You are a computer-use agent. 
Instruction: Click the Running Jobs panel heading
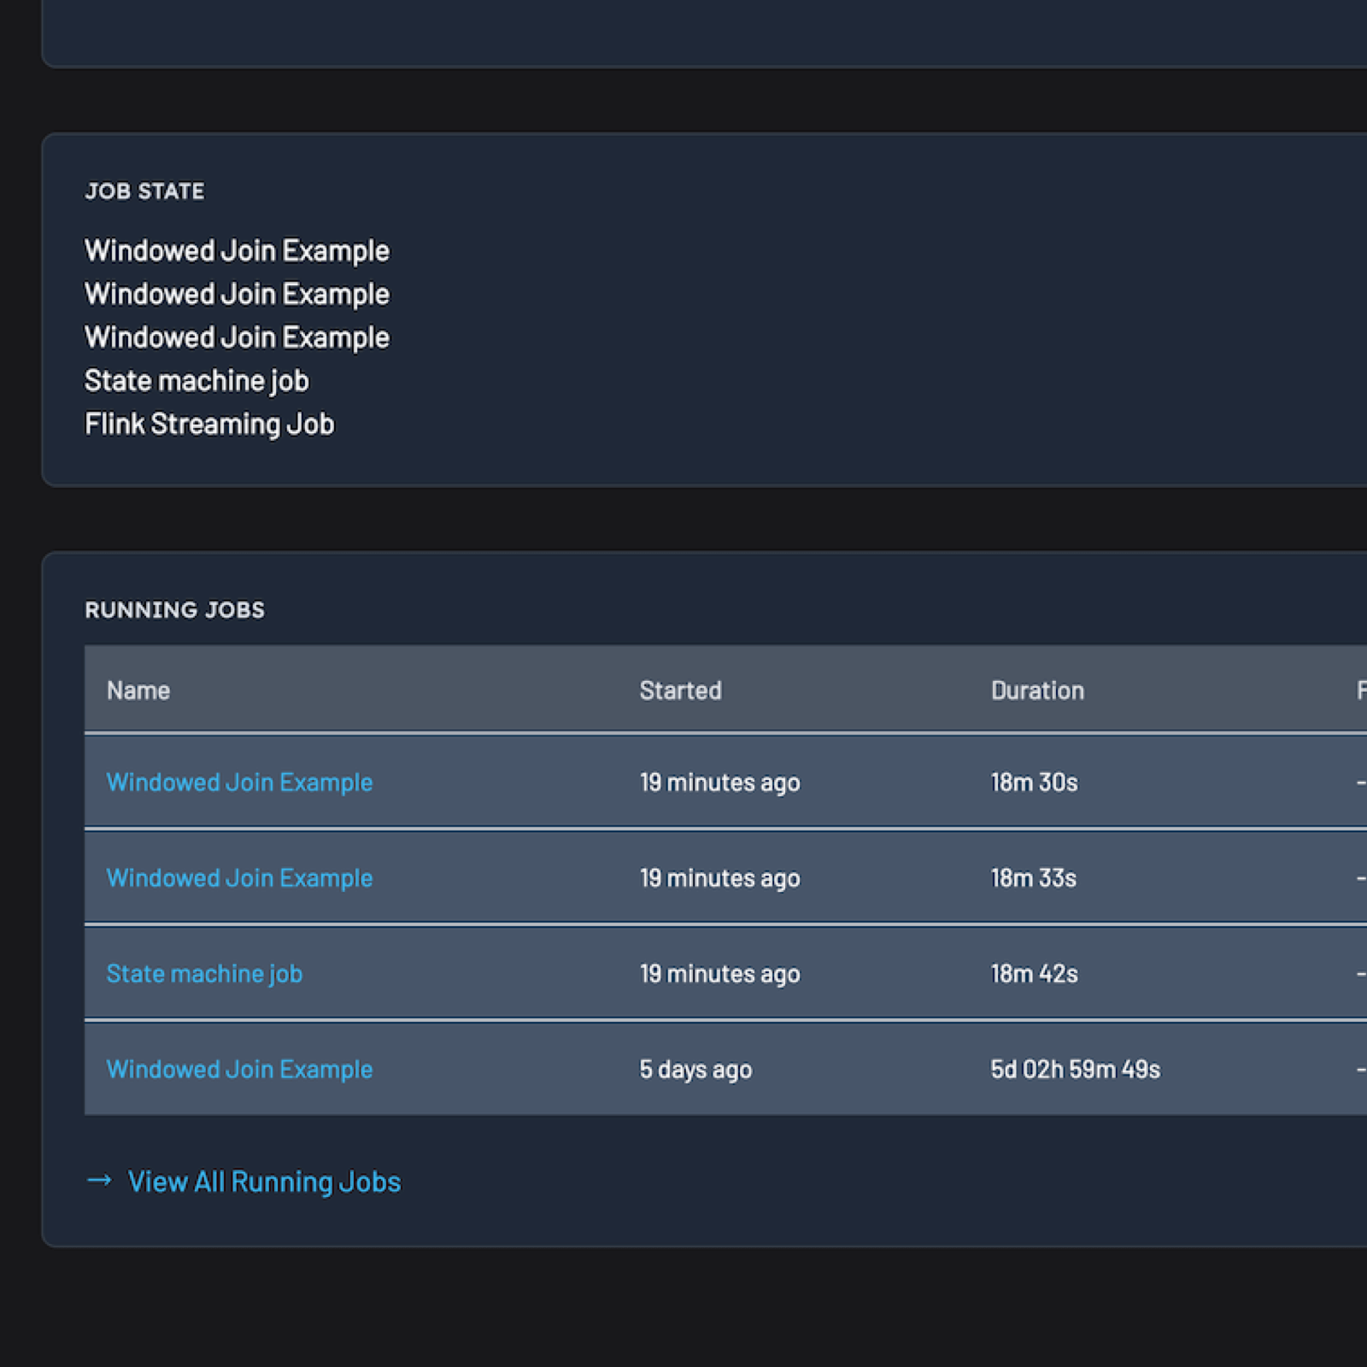tap(175, 609)
